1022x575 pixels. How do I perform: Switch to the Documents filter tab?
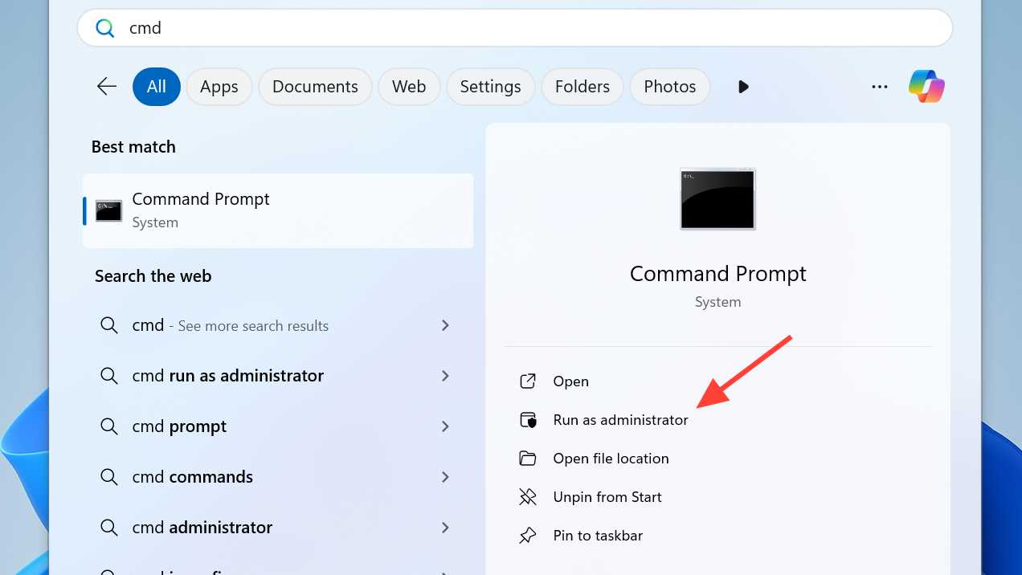click(315, 87)
